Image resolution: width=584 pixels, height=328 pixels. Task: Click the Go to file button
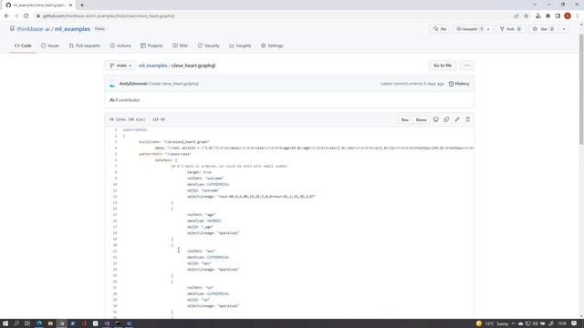[x=442, y=66]
